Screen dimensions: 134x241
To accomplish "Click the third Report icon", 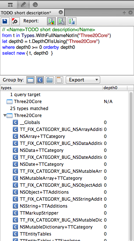I will (x=72, y=21).
